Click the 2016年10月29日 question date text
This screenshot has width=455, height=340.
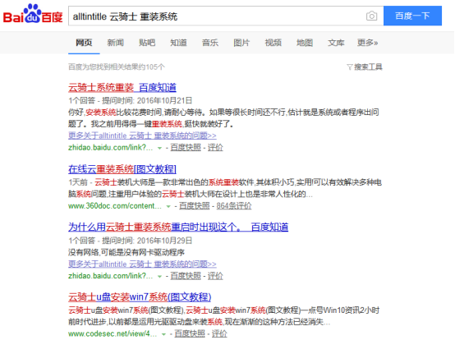coord(164,241)
